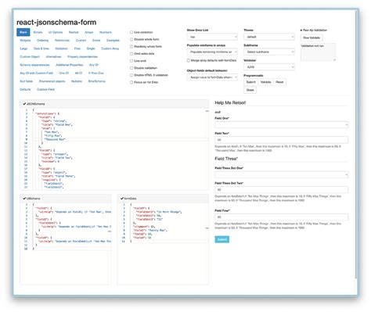Click inside the formData code editor
This screenshot has height=312, width=371.
163,243
